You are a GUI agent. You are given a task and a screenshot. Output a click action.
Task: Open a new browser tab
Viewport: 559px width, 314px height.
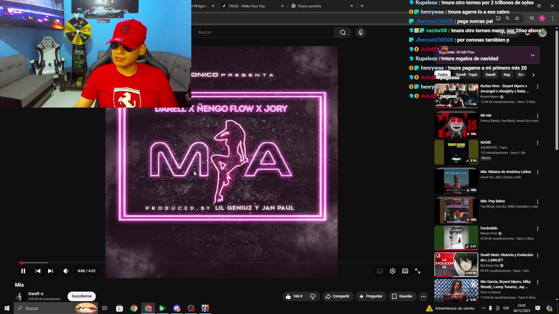(362, 6)
